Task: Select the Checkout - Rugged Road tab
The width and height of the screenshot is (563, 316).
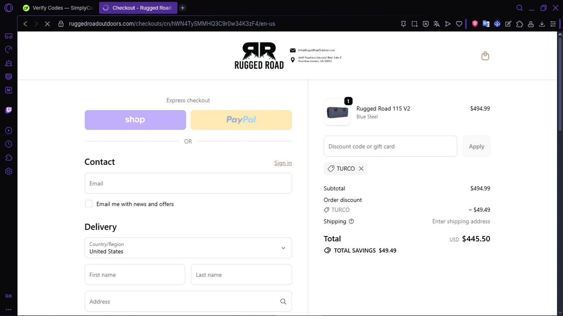Action: 138,8
